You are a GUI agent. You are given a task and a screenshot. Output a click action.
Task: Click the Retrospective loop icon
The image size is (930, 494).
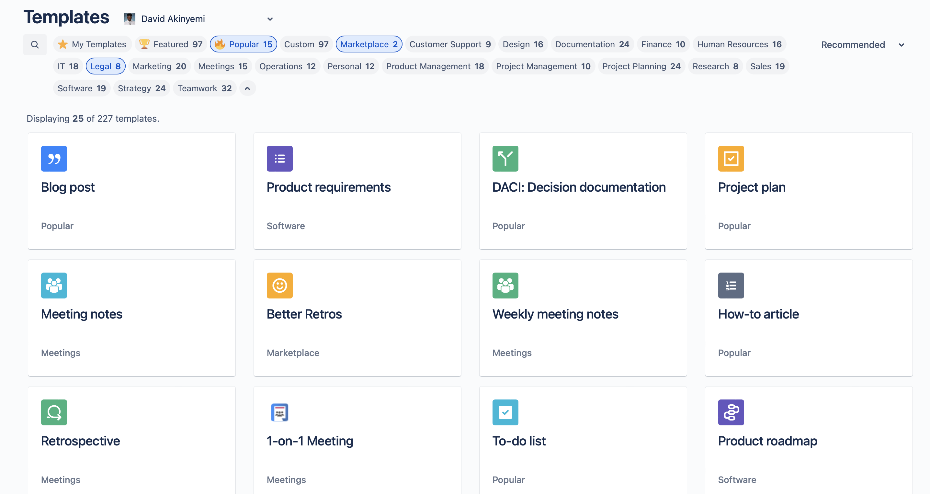coord(54,412)
